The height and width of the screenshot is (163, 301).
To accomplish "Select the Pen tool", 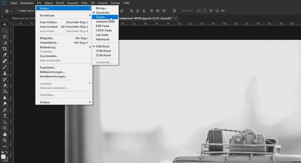I will point(5,110).
